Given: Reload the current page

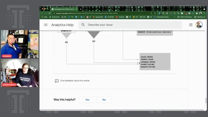Looking at the screenshot, I should [x=49, y=13].
